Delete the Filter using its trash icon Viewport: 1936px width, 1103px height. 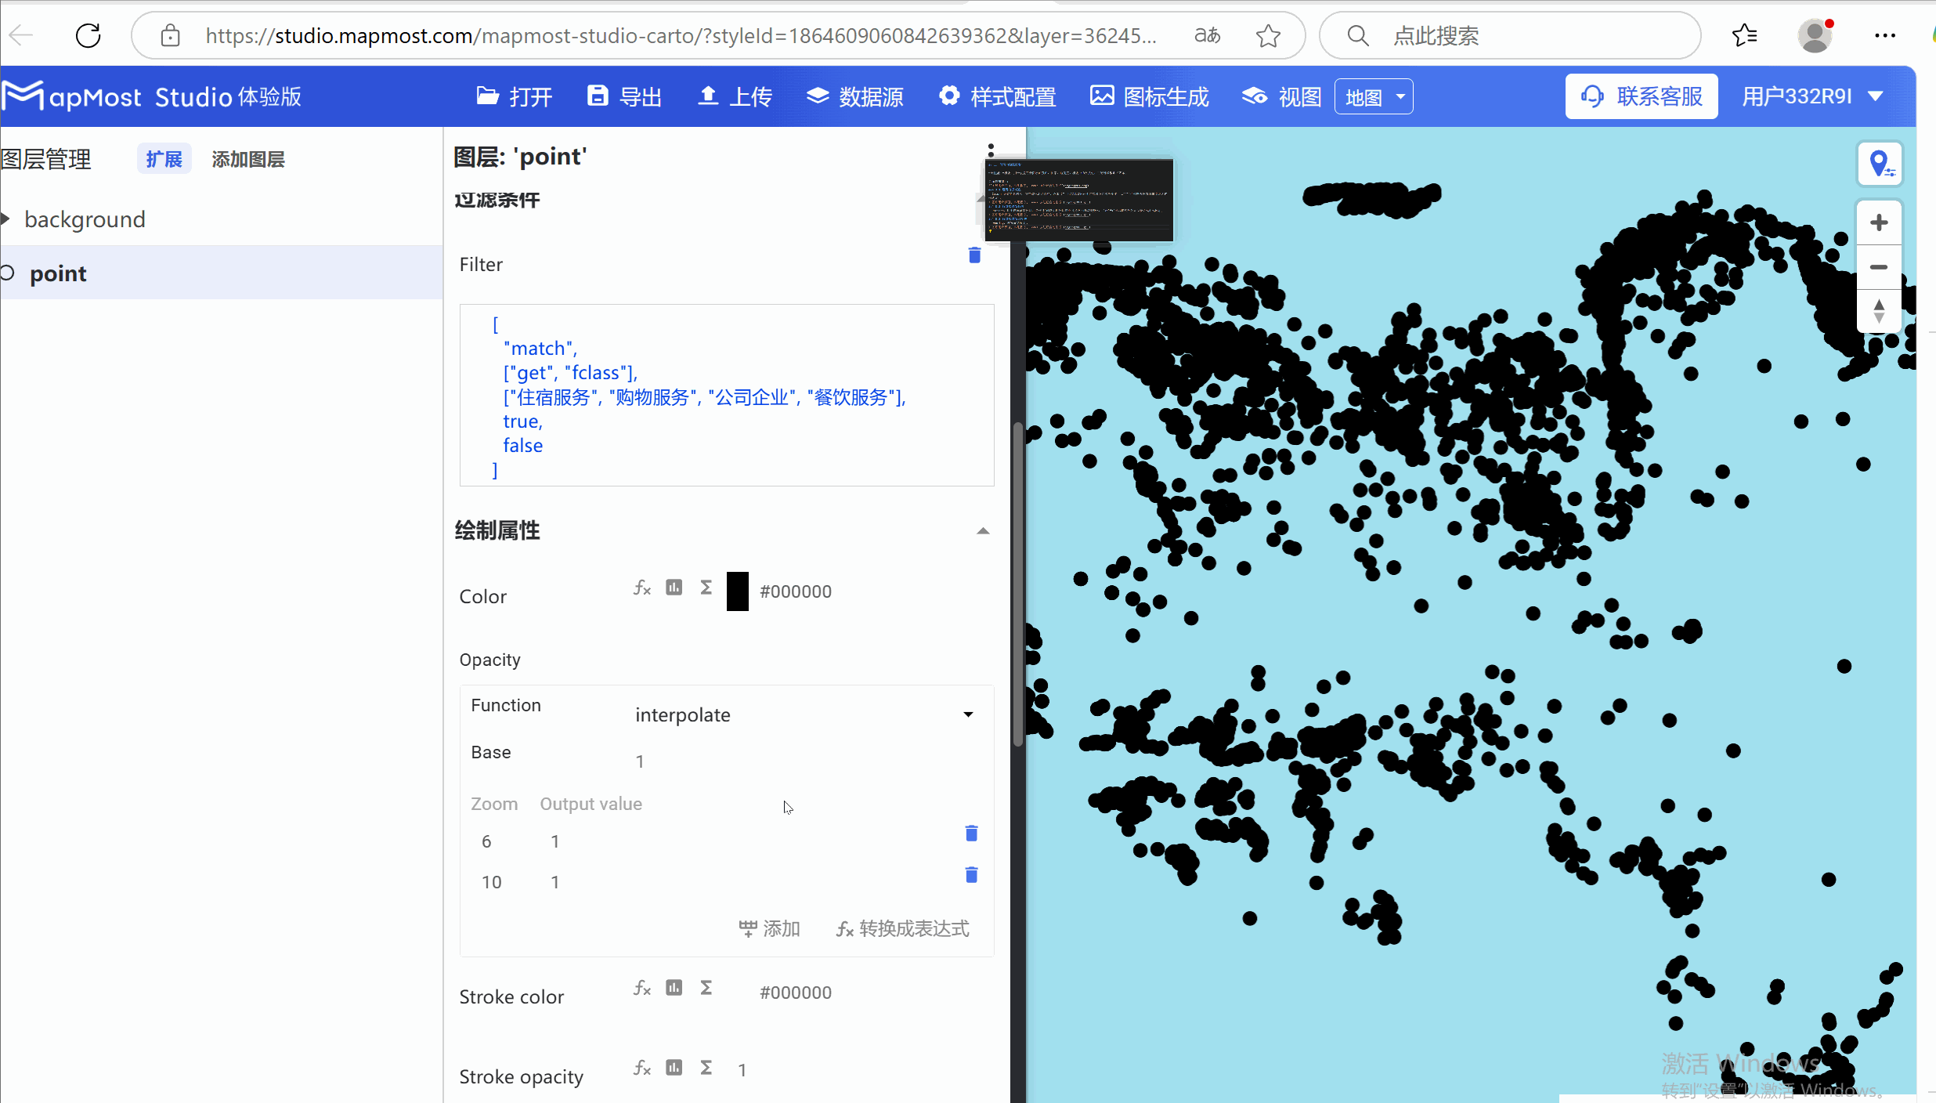[x=973, y=255]
